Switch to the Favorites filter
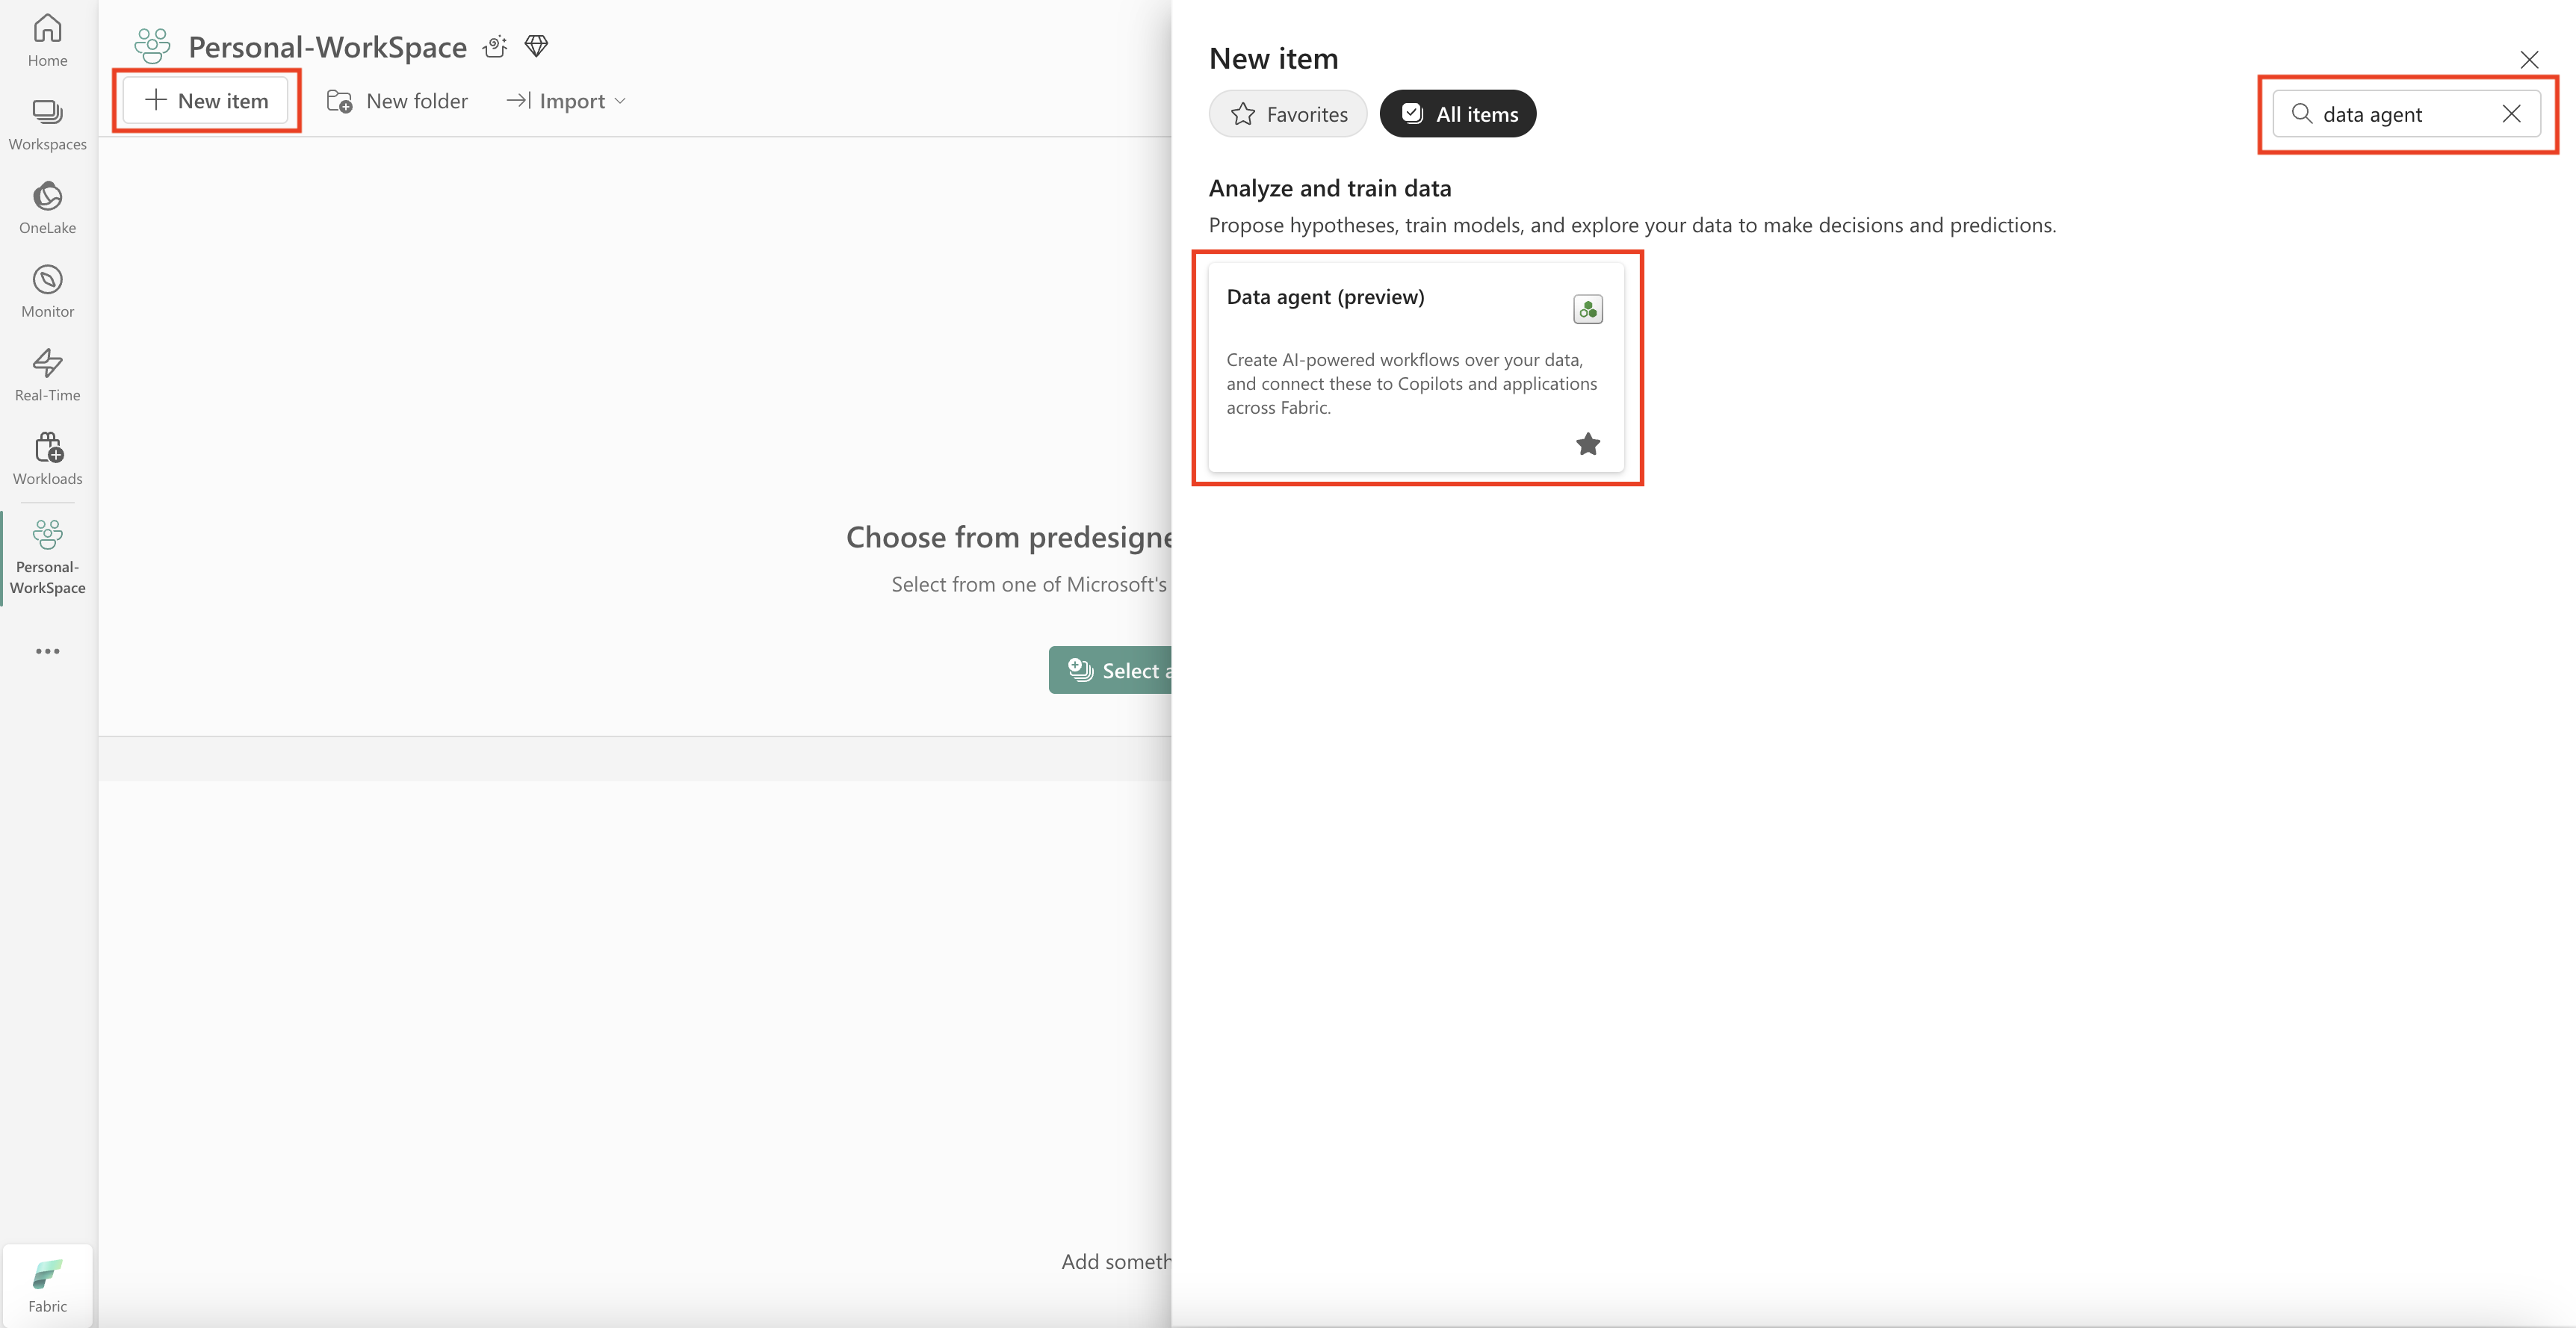This screenshot has height=1328, width=2576. (x=1287, y=114)
